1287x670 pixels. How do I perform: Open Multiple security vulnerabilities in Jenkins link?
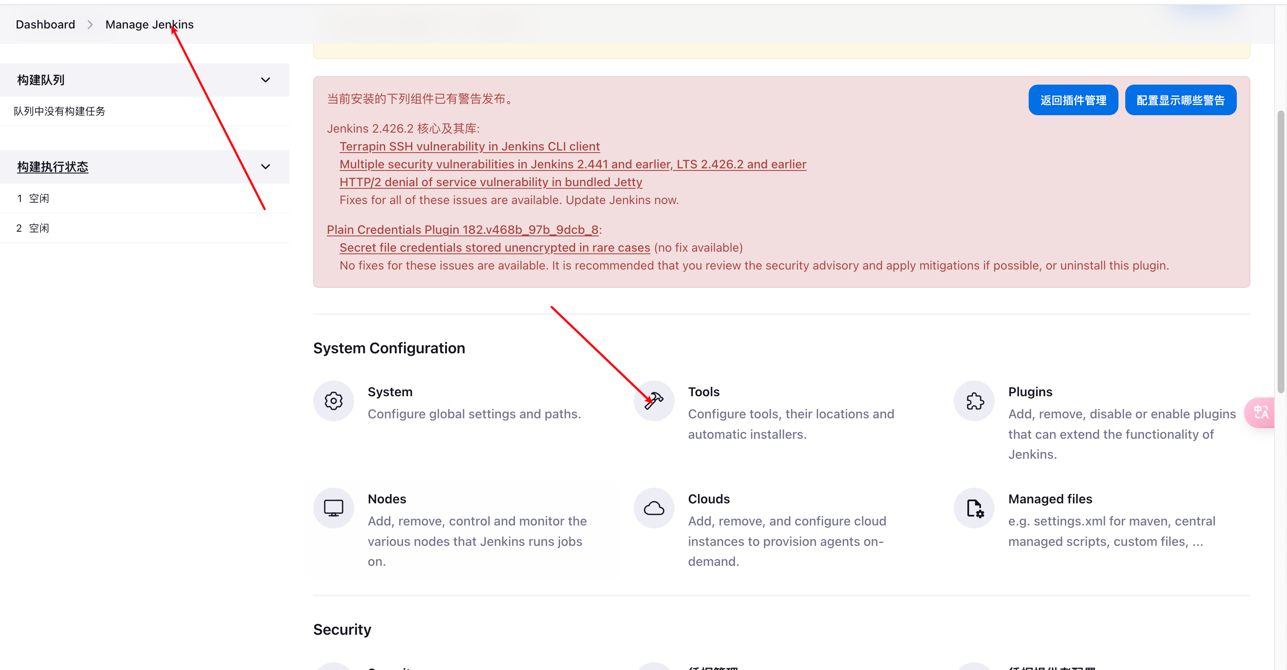(x=572, y=164)
